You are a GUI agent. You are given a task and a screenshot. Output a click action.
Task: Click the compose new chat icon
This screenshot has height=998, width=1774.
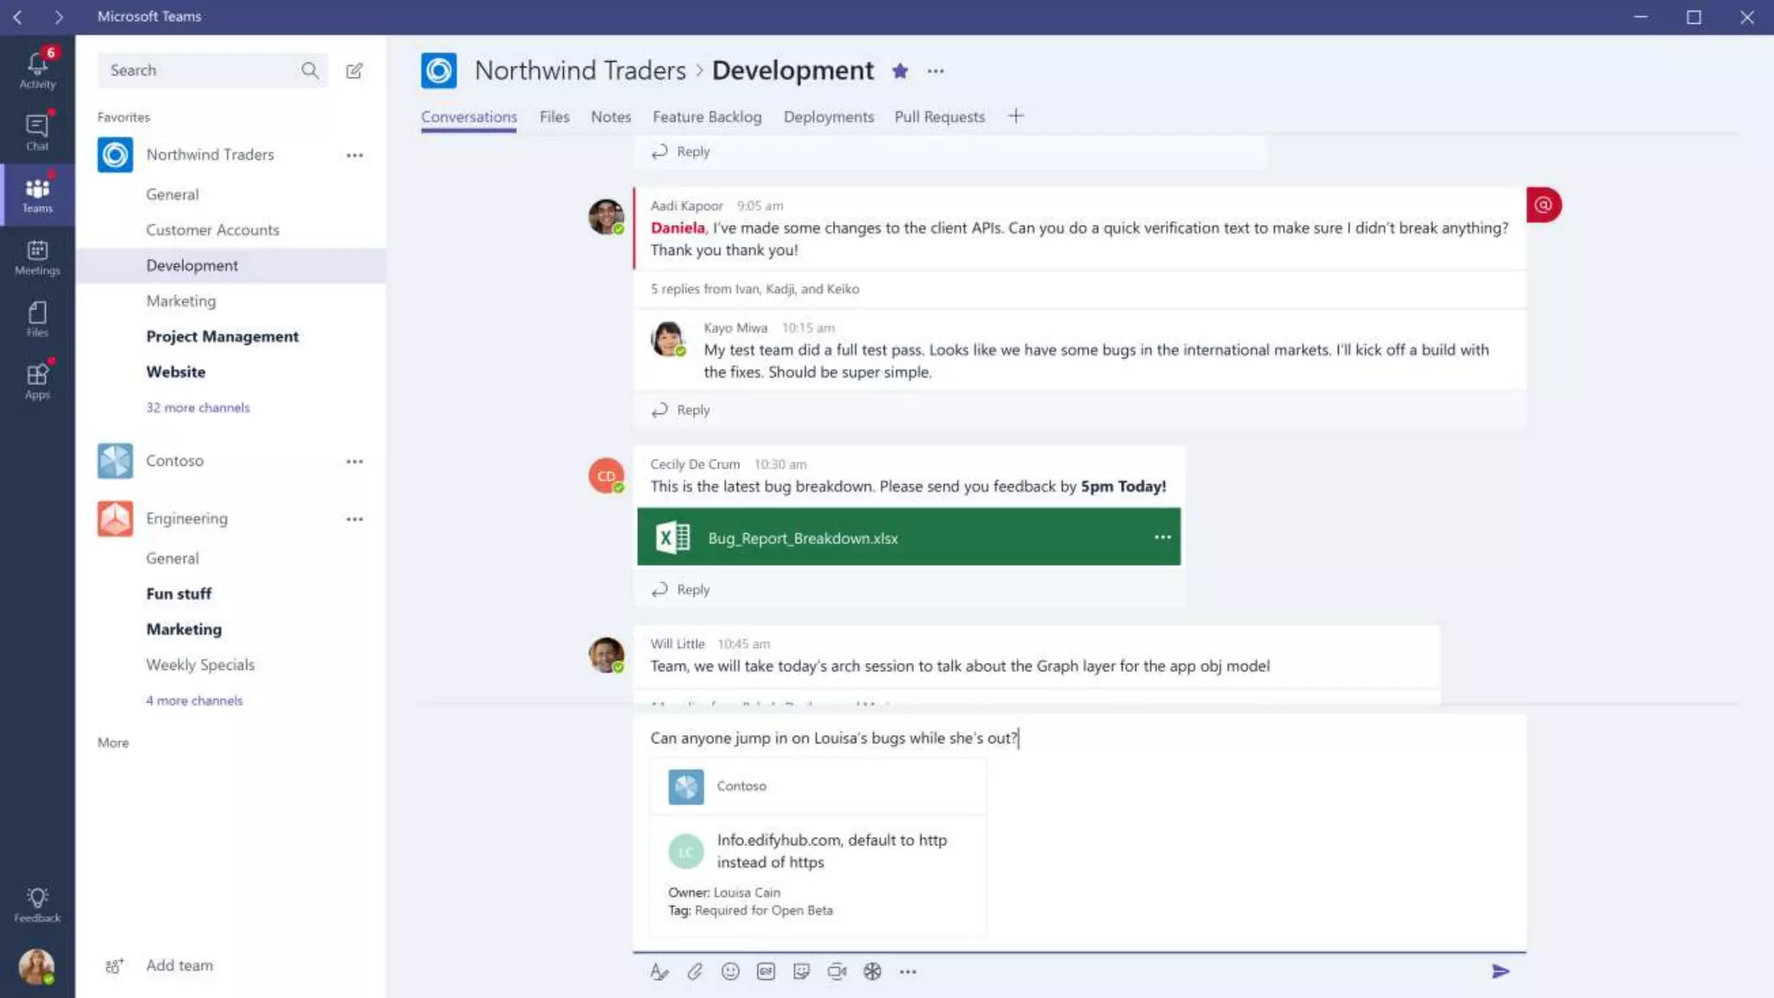point(354,71)
